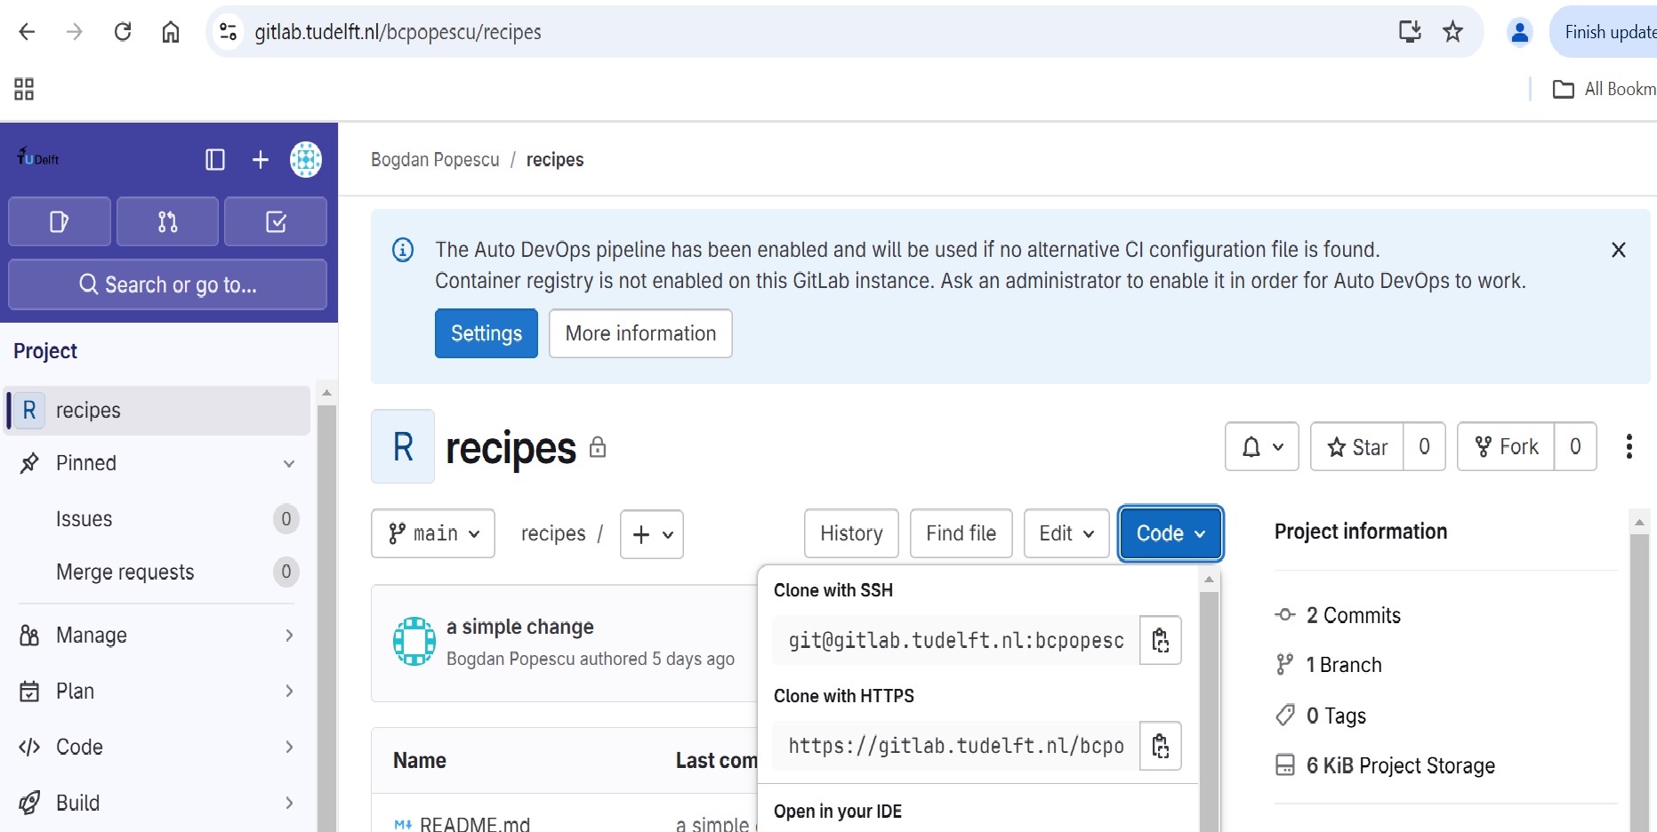1657x832 pixels.
Task: Open merge requests shortcut icon in sidebar
Action: coord(167,221)
